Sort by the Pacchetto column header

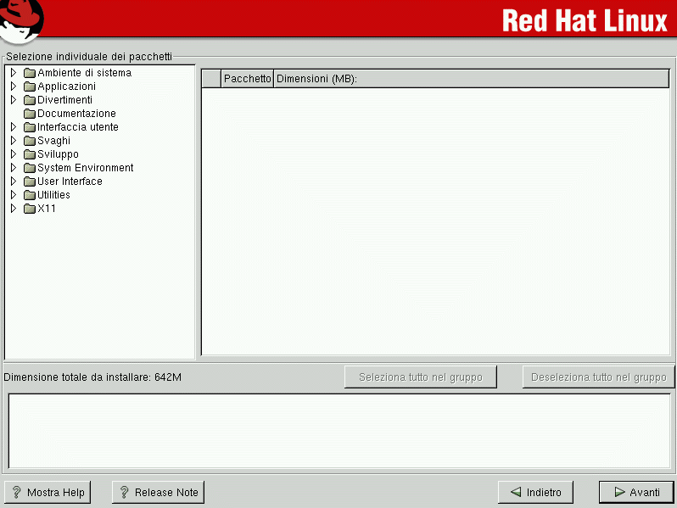[x=247, y=79]
